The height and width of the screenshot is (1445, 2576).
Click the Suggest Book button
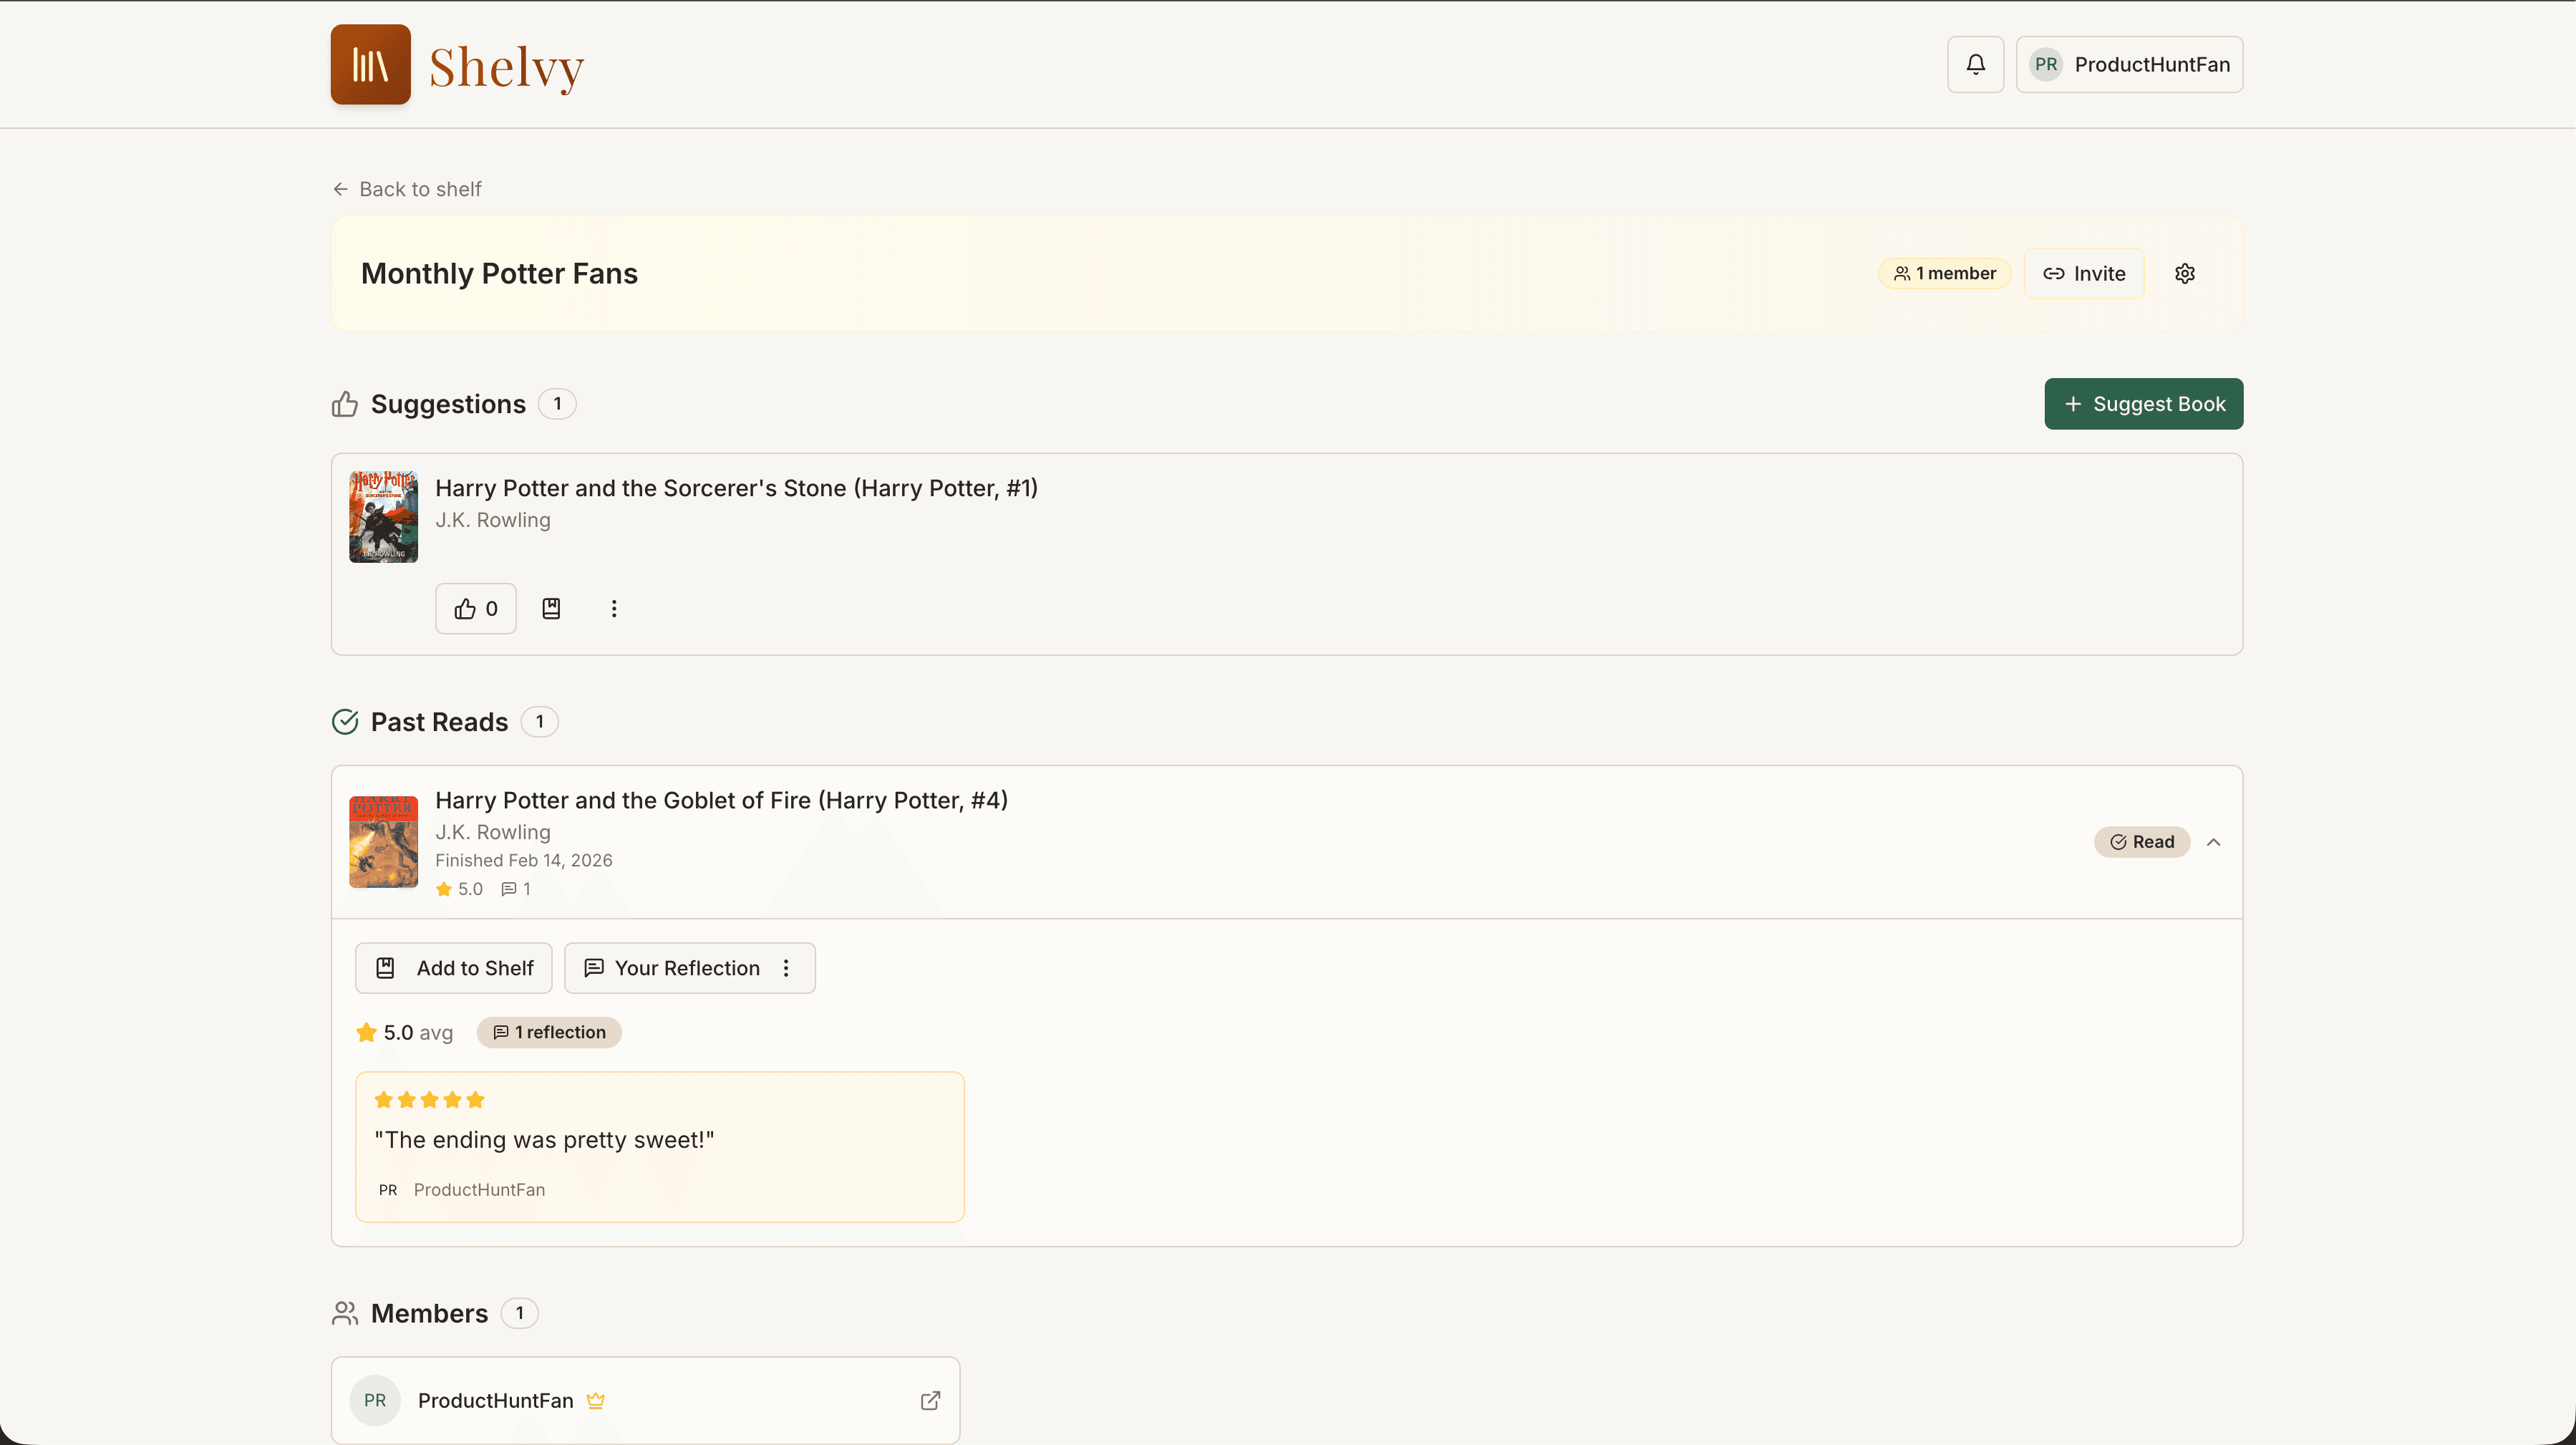pyautogui.click(x=2143, y=403)
